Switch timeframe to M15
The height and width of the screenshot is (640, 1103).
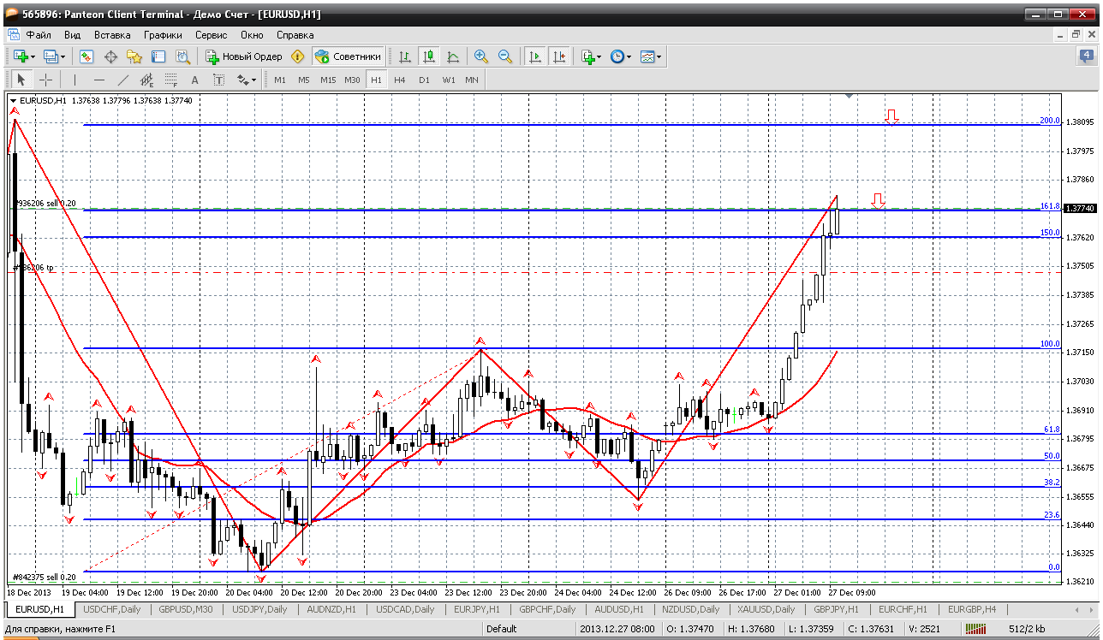328,80
